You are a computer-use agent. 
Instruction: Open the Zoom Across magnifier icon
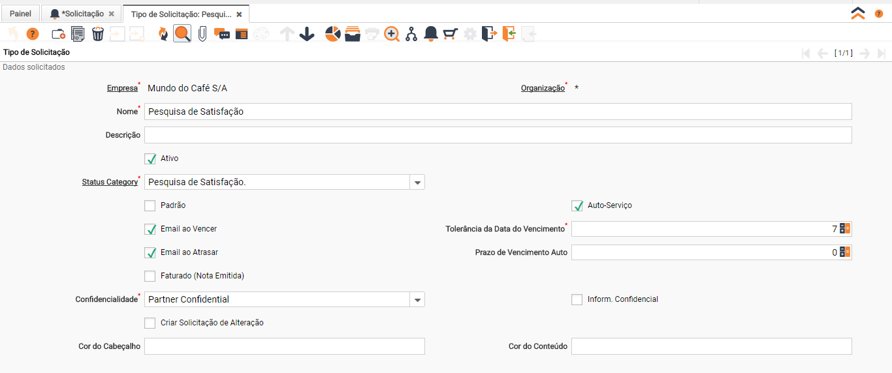pyautogui.click(x=392, y=34)
